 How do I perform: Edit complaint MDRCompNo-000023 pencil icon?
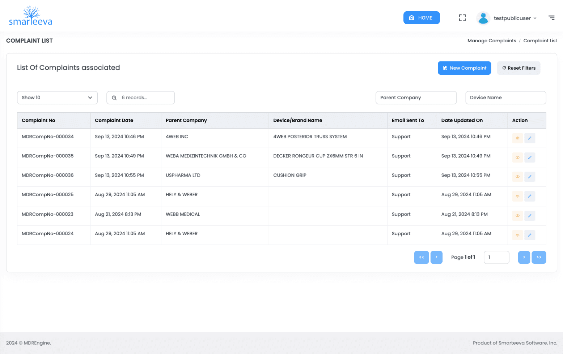[530, 216]
